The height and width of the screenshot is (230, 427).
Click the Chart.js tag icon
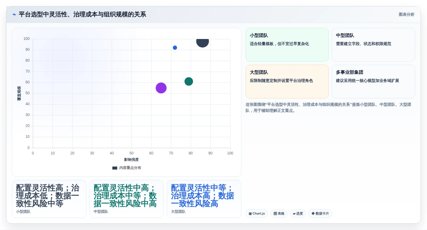[250, 214]
